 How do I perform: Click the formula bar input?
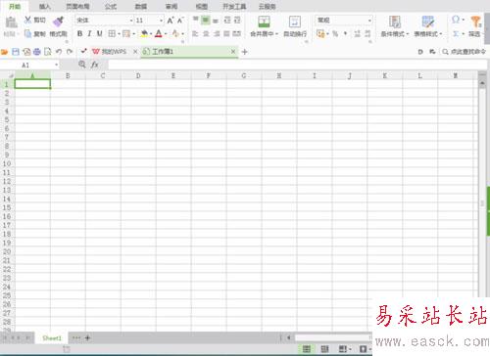297,65
